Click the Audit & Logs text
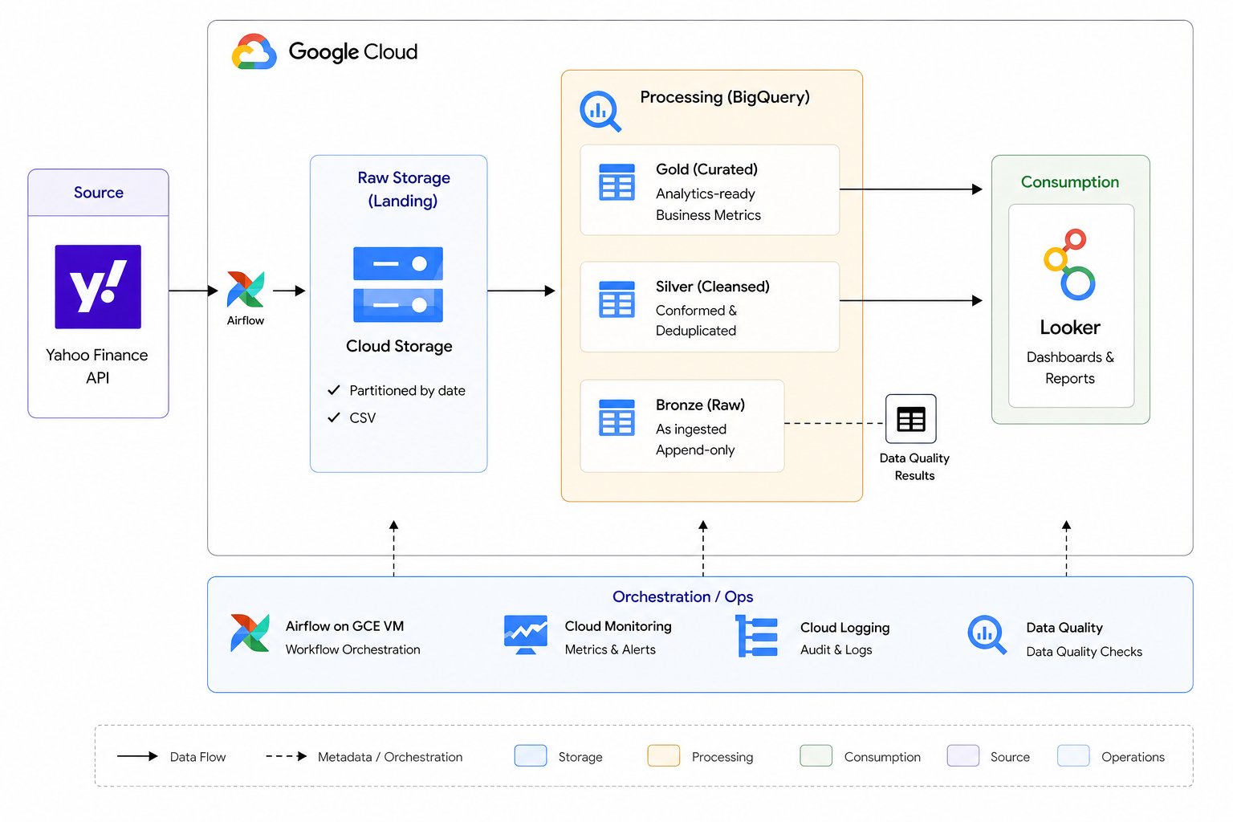 click(x=836, y=650)
